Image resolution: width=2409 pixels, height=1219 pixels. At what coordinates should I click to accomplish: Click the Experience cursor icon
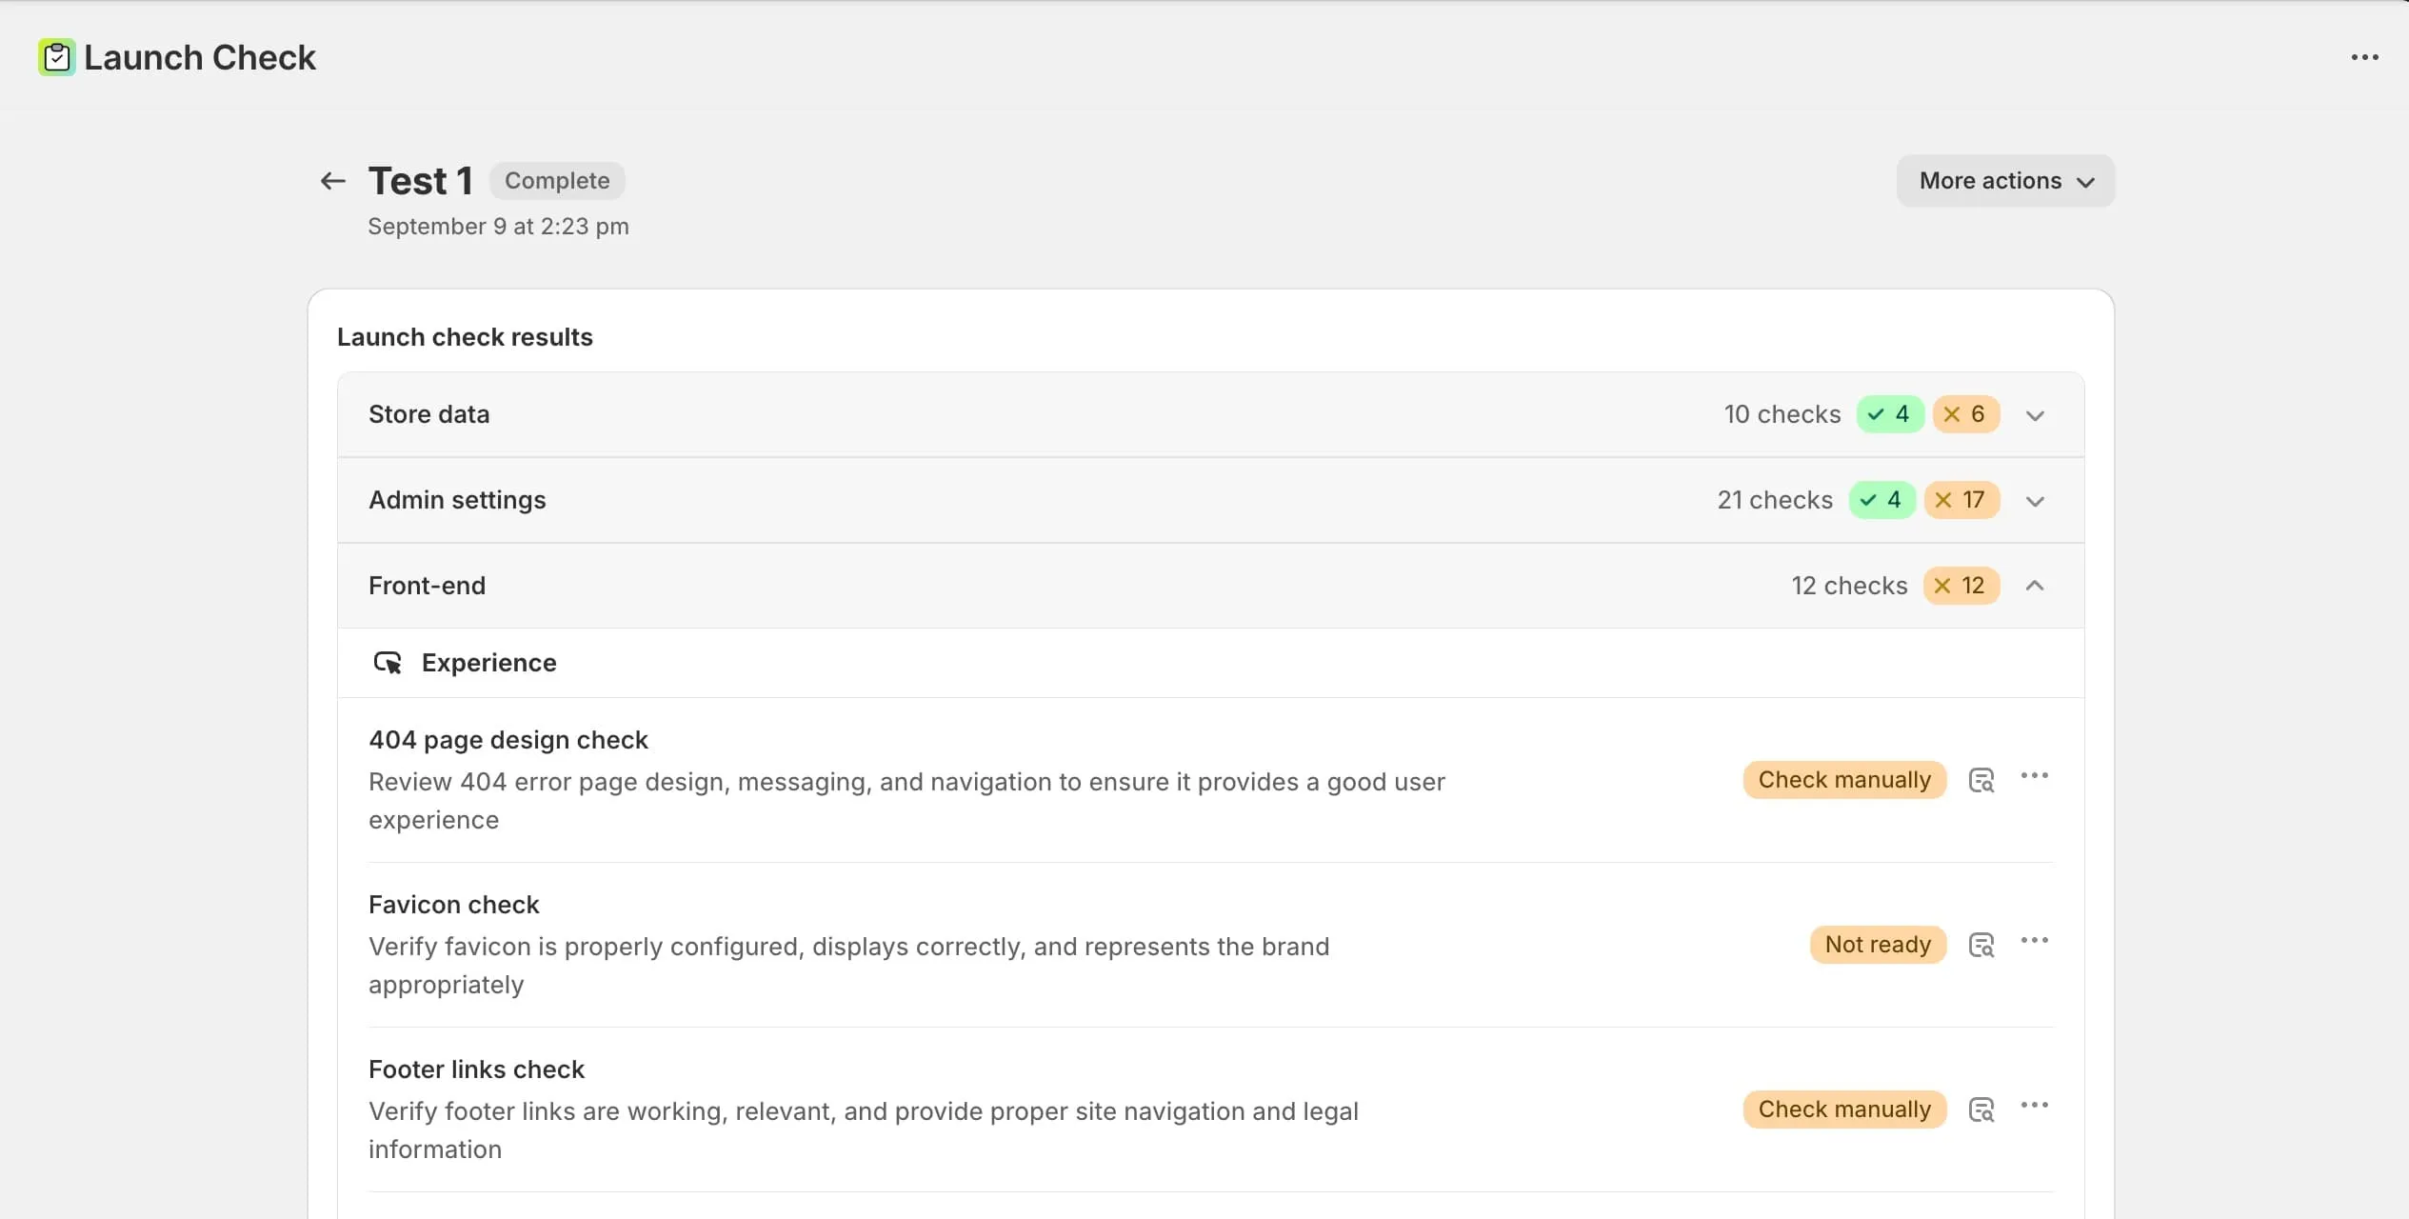pyautogui.click(x=387, y=663)
